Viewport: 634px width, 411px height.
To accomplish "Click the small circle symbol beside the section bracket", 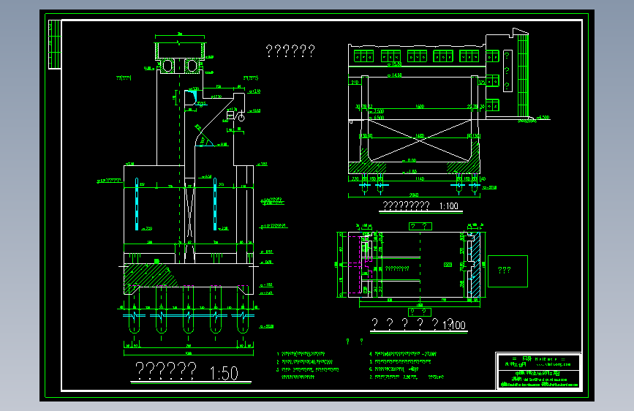I will 241,118.
